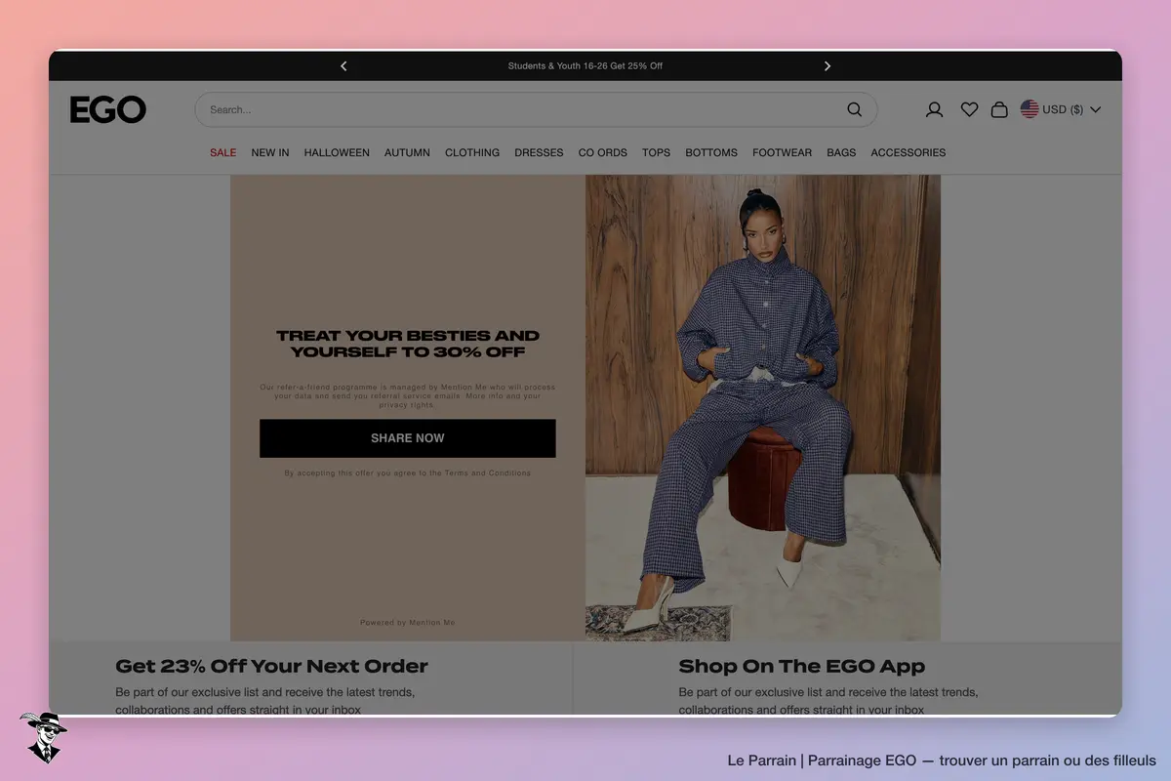Open the shopping bag icon

(x=999, y=109)
